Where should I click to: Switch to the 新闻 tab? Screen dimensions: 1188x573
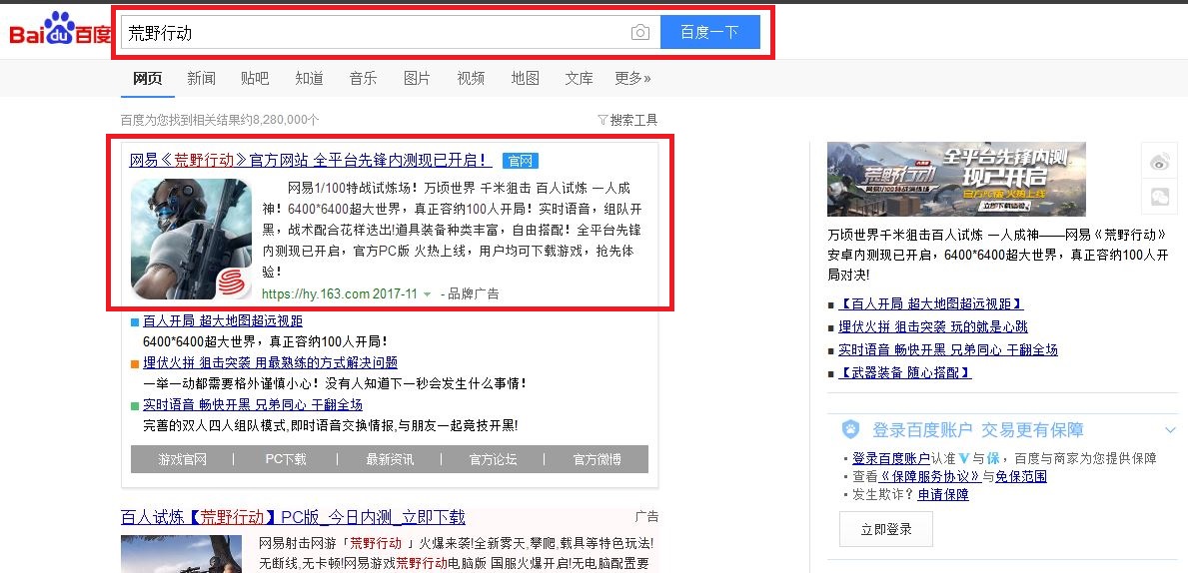pyautogui.click(x=202, y=78)
